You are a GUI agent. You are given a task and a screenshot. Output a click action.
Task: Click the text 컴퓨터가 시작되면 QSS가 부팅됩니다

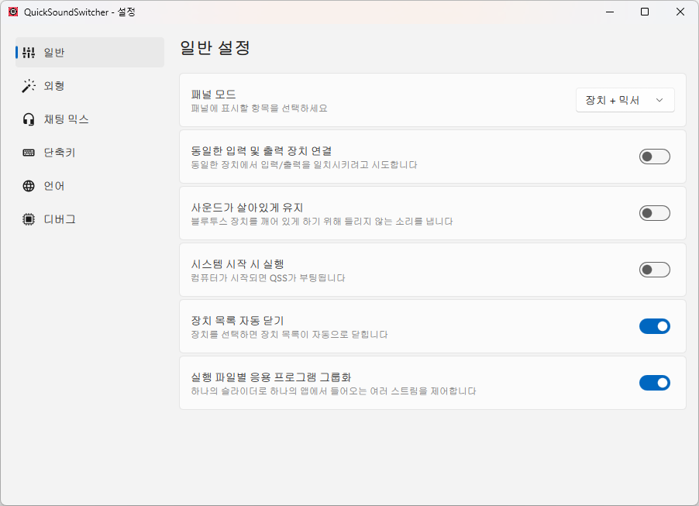268,278
